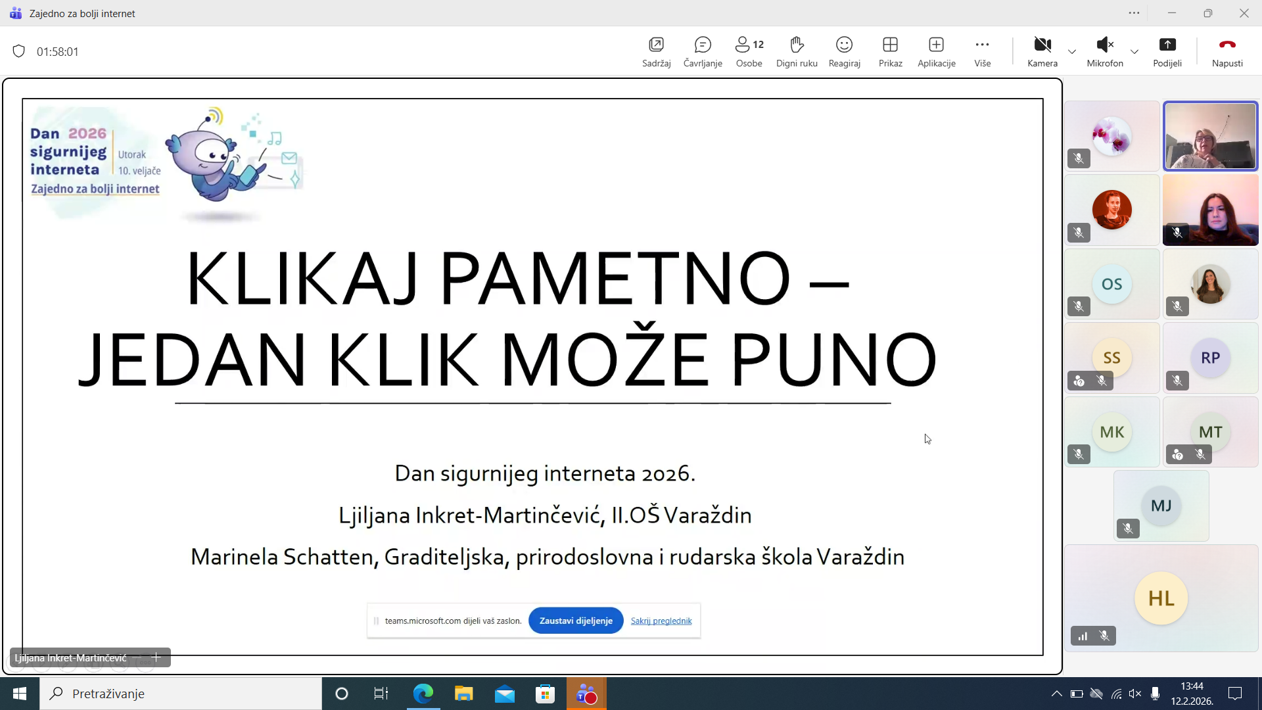Unmute the Mikrofon toggle

pos(1104,45)
